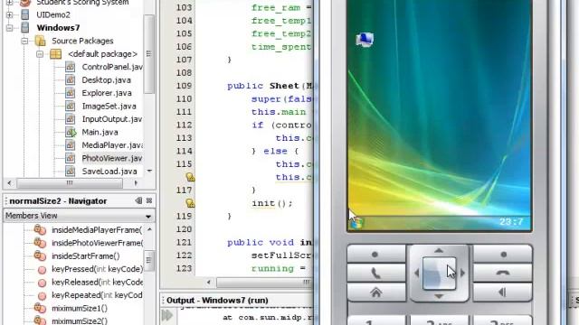
Task: Collapse the Windows7 project node
Action: click(10, 28)
